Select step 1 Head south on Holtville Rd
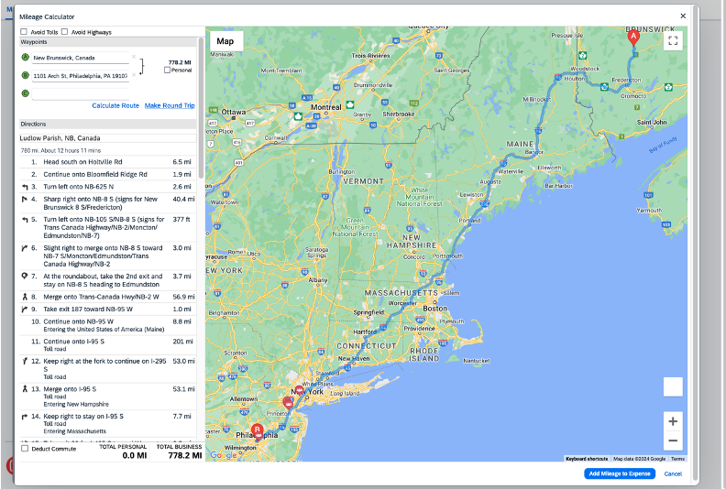The width and height of the screenshot is (726, 489). (107, 162)
